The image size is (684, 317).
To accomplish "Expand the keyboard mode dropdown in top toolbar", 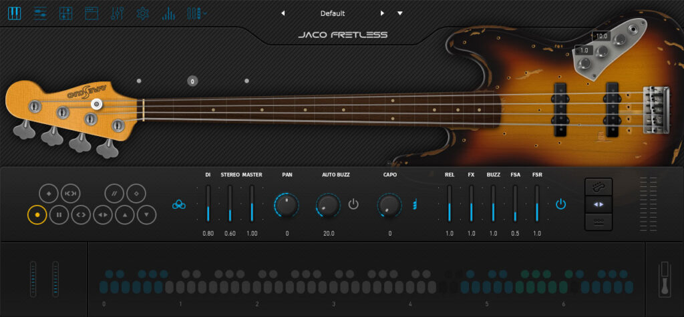I will coord(197,13).
